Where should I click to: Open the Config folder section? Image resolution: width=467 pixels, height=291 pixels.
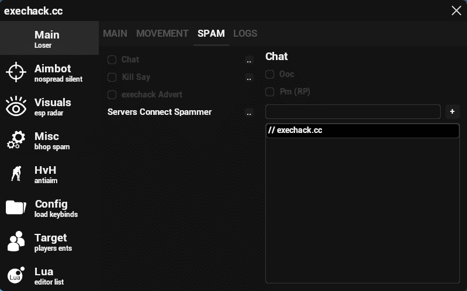pyautogui.click(x=49, y=208)
